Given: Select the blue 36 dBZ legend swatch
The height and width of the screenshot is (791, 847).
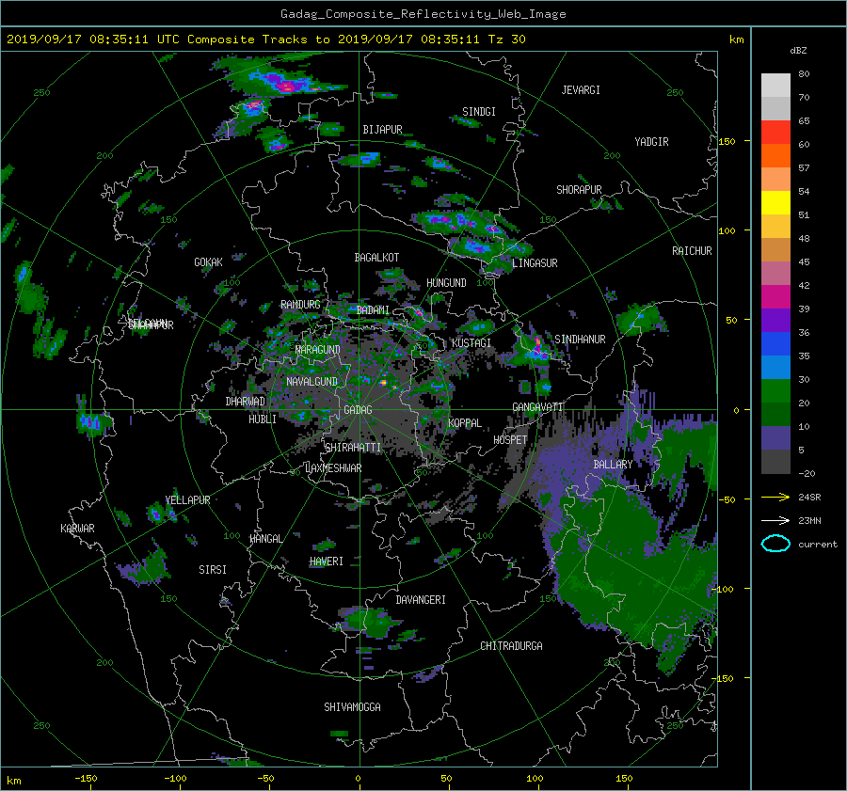Looking at the screenshot, I should click(x=775, y=343).
